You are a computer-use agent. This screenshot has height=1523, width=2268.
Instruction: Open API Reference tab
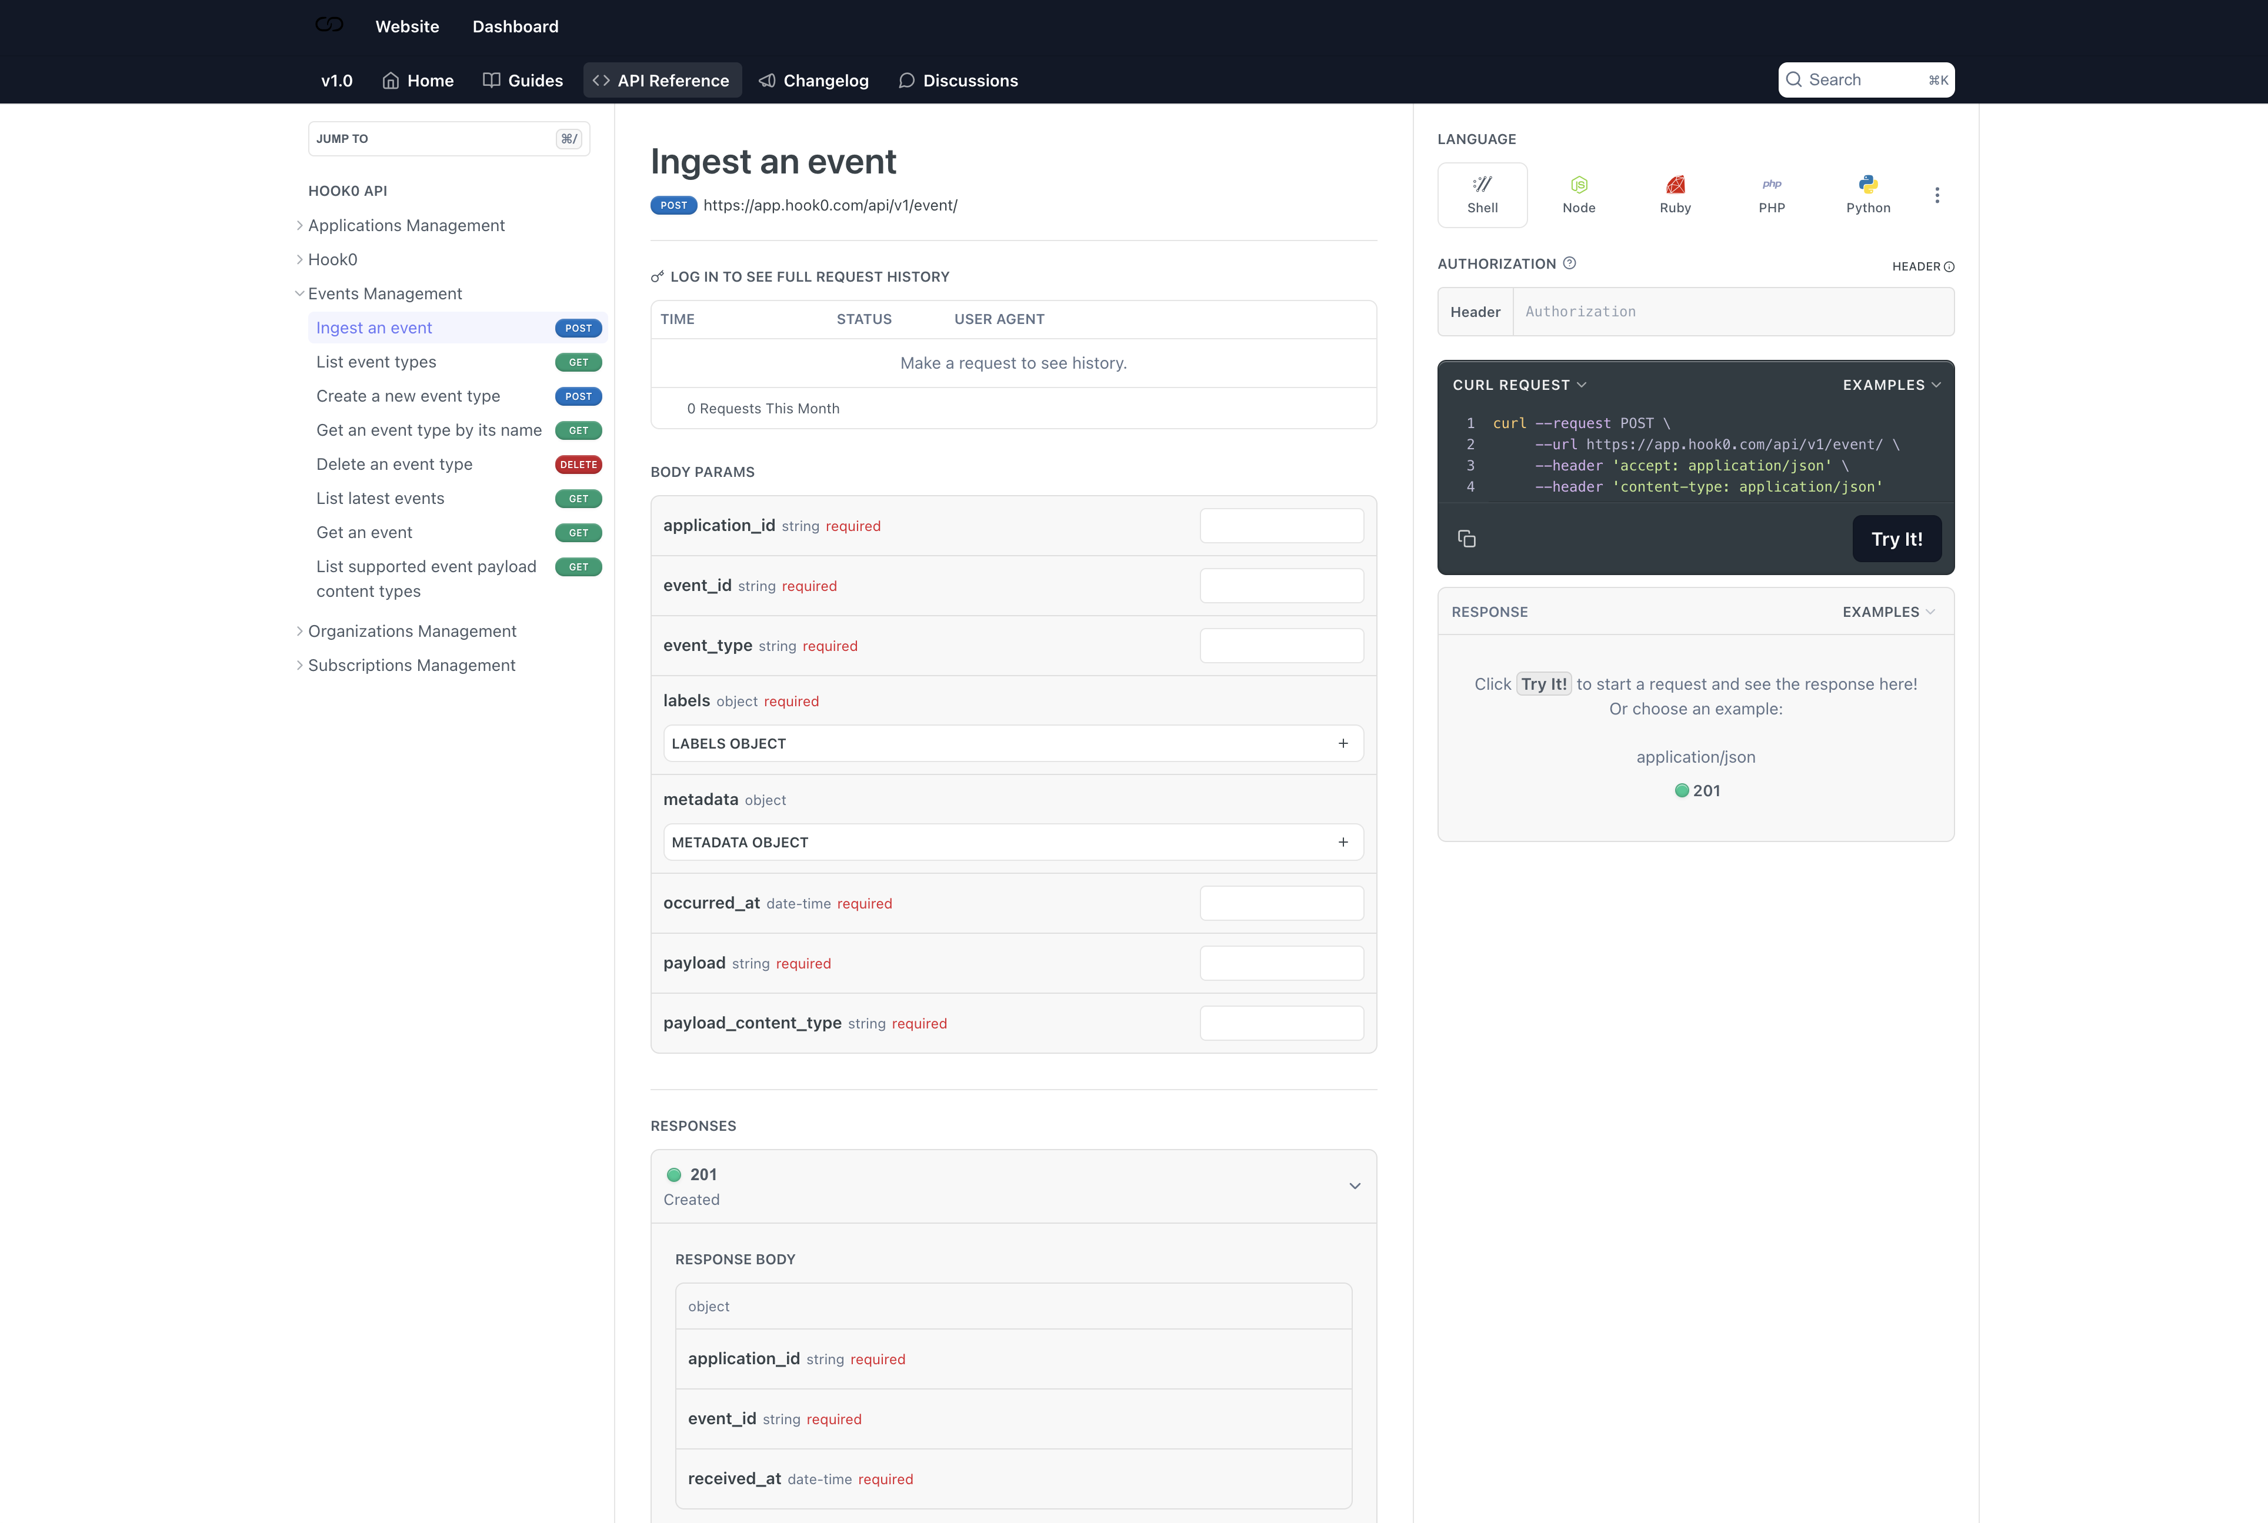pos(662,81)
